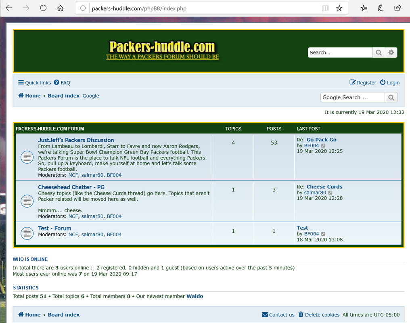Image resolution: width=410 pixels, height=323 pixels.
Task: Open the Cheese Curds last post
Action: point(324,187)
